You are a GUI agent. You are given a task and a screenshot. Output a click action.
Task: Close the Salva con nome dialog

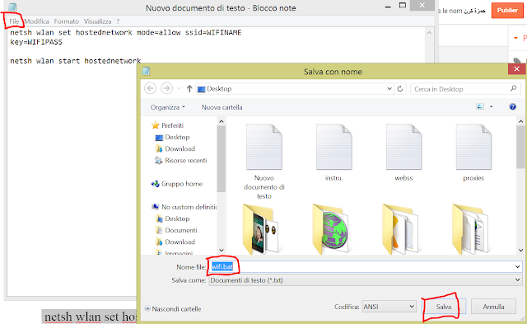click(516, 69)
